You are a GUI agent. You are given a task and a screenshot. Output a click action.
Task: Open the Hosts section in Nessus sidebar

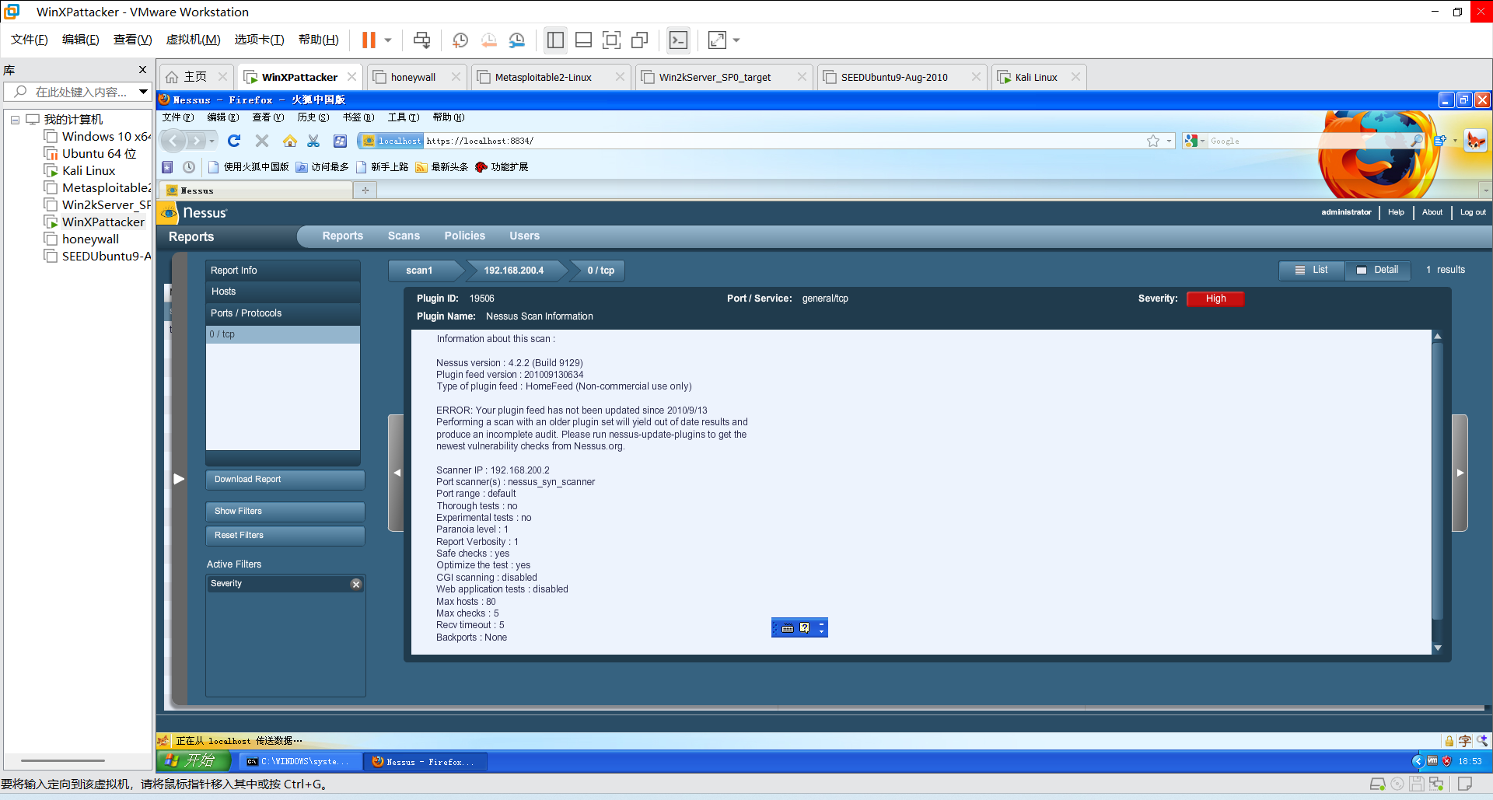coord(283,292)
